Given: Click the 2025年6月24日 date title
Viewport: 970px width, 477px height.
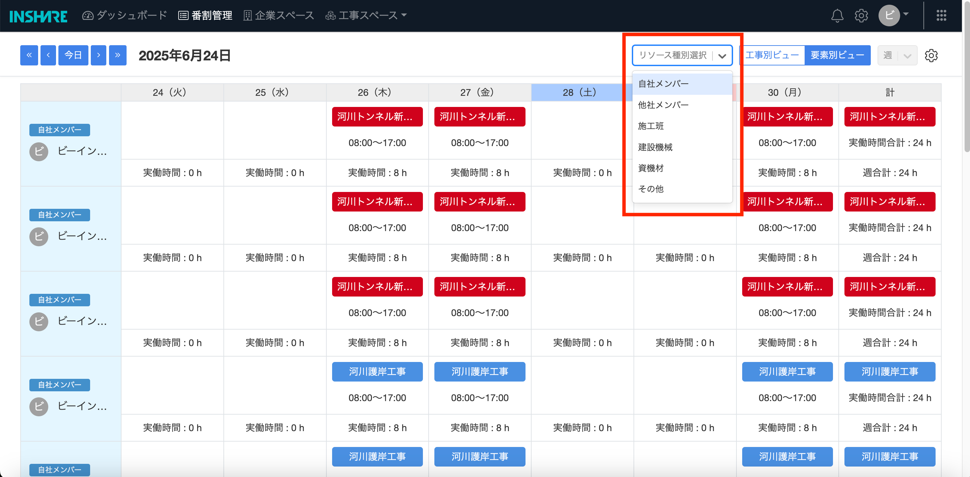Looking at the screenshot, I should (185, 56).
